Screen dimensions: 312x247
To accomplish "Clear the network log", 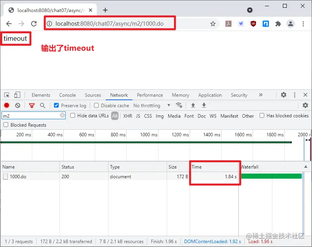I will pos(18,105).
